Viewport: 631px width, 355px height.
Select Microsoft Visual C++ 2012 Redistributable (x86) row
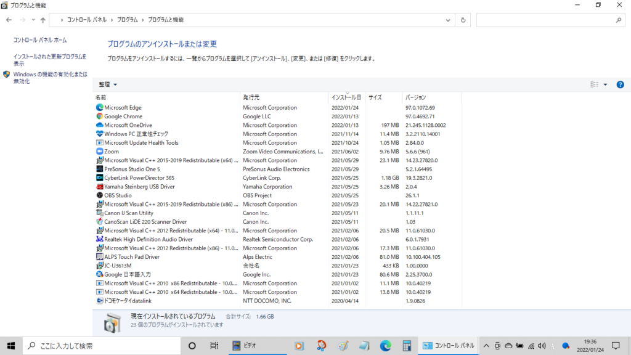(277, 248)
